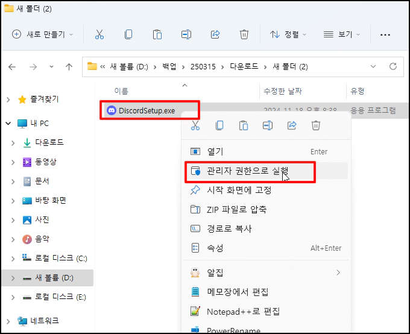
Task: Select the DiscordSetup.exe file
Action: [x=147, y=111]
